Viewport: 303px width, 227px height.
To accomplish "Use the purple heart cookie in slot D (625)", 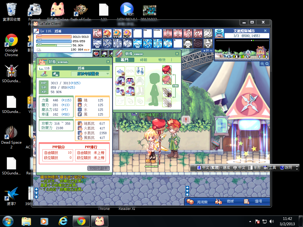I will (127, 33).
